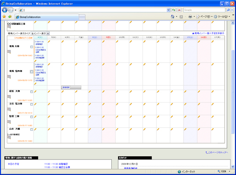
Task: Click the Add to Favorites star-plus icon
Action: [10, 16]
